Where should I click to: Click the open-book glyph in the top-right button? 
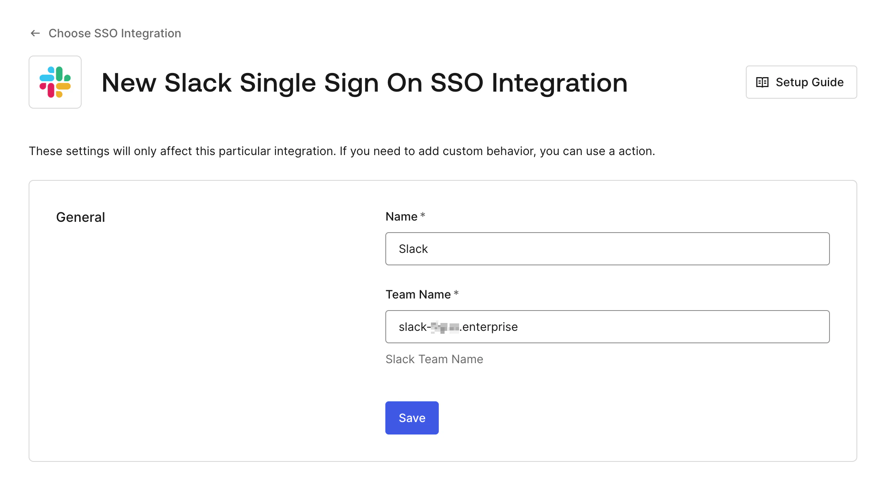[762, 82]
